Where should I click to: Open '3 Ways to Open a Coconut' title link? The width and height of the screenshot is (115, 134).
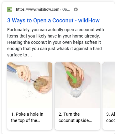(x=53, y=20)
